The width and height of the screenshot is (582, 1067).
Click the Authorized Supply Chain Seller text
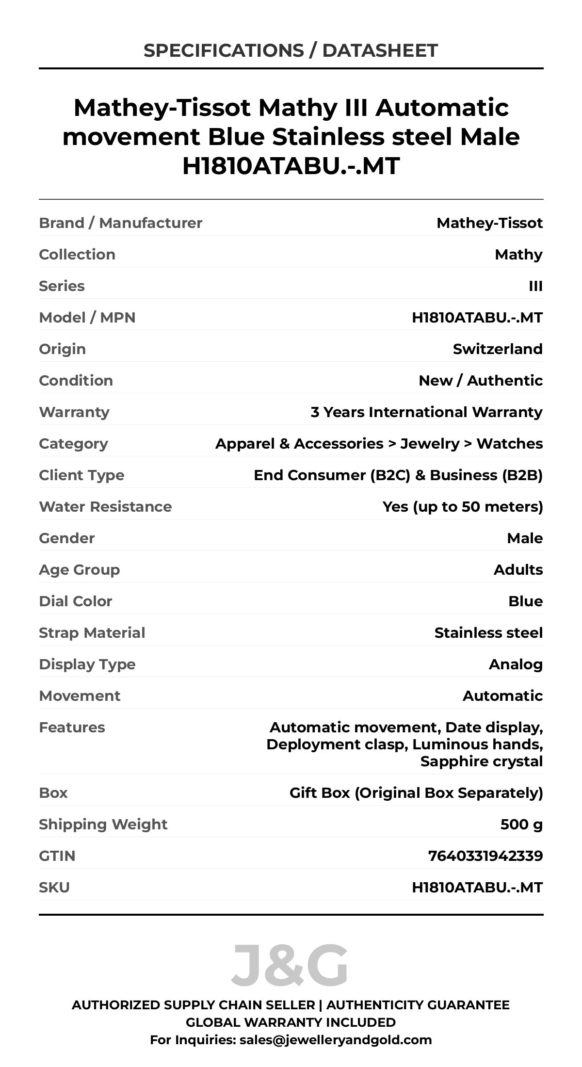[193, 1005]
